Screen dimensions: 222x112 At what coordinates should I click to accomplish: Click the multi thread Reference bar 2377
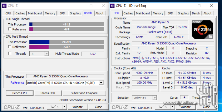pyautogui.click(x=67, y=47)
